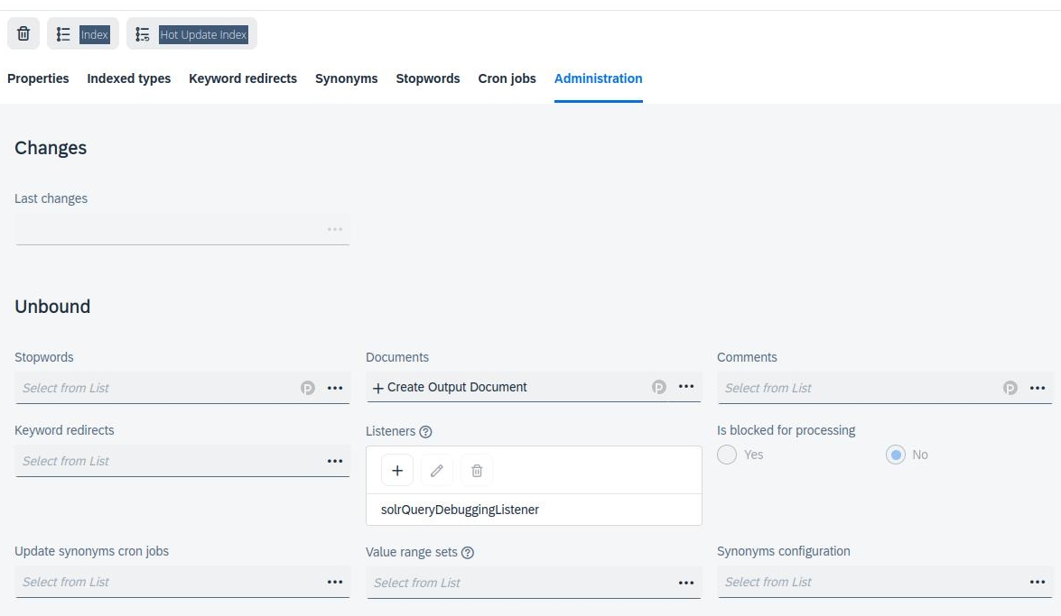Open the Stopwords field ellipsis menu

click(x=335, y=388)
